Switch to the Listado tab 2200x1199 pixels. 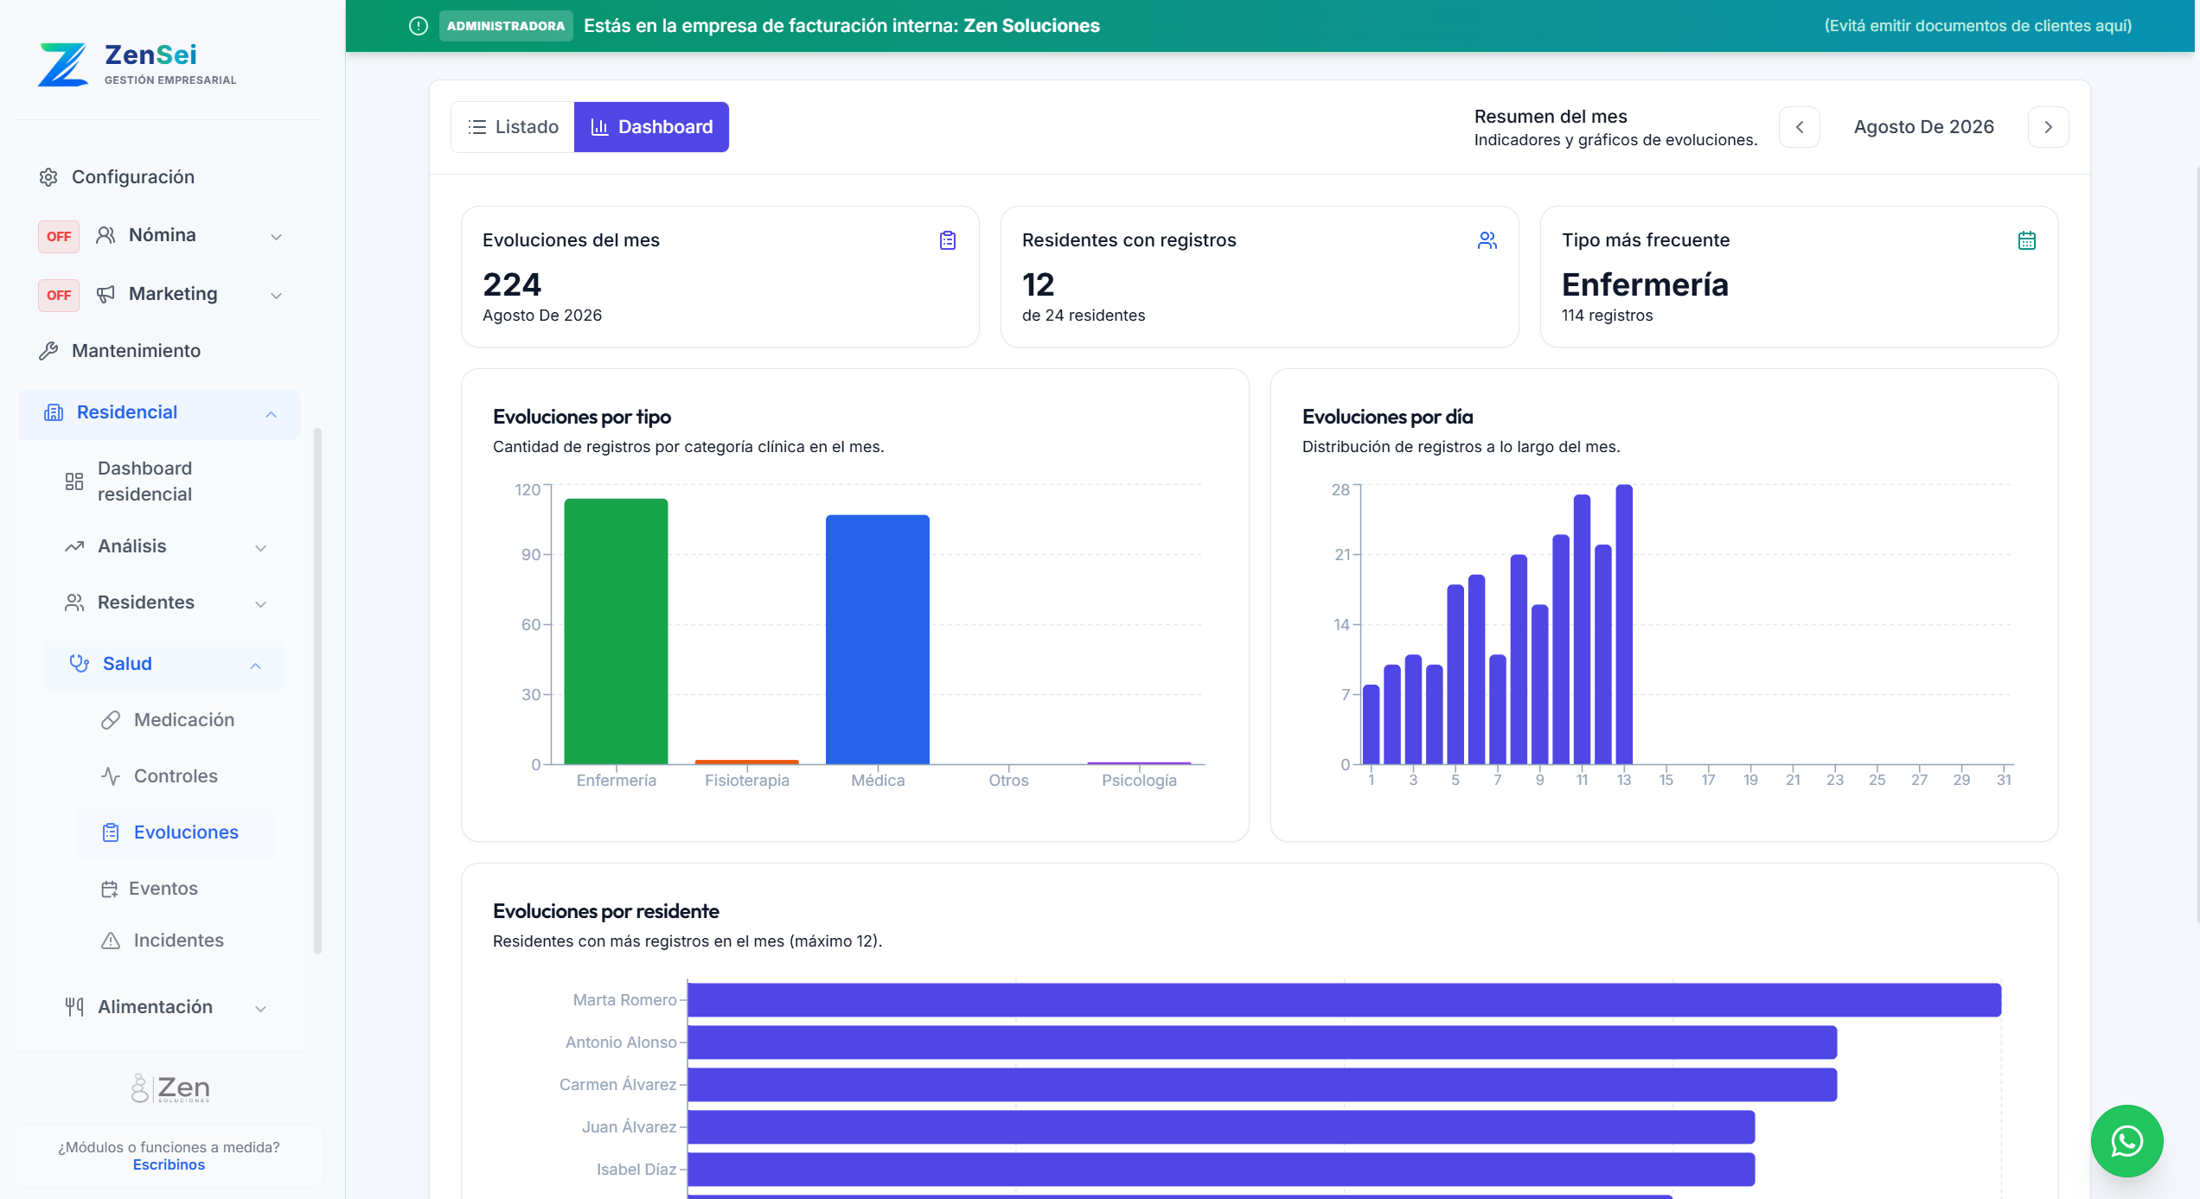click(x=513, y=127)
